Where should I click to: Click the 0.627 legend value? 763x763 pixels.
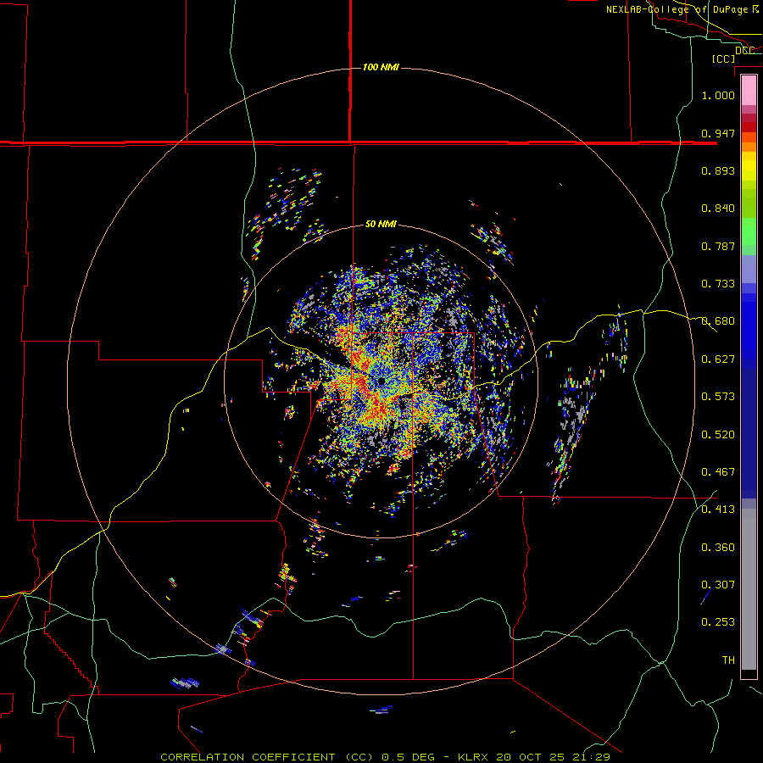pyautogui.click(x=718, y=359)
